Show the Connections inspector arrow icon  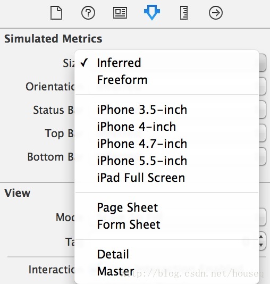coord(216,13)
